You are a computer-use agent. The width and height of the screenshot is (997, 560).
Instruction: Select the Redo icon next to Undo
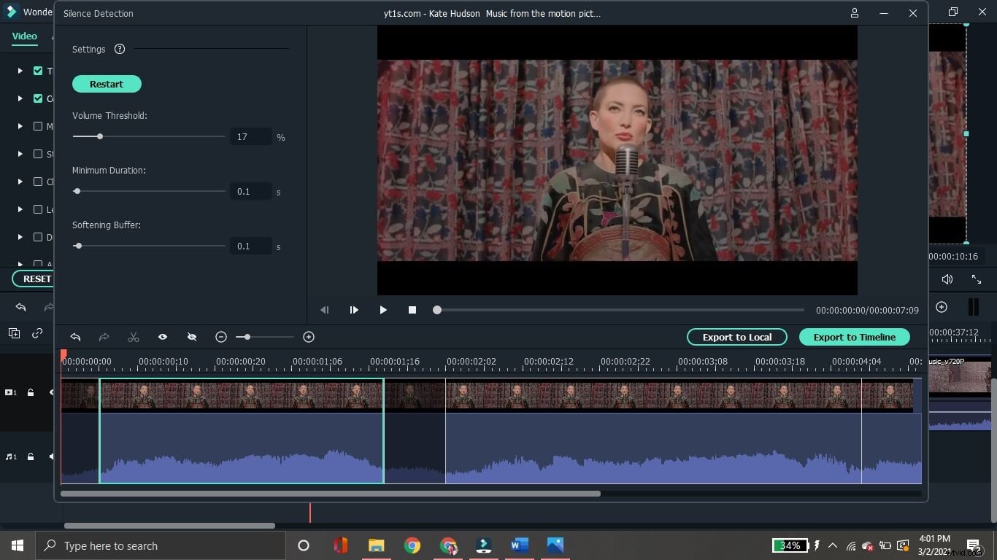pyautogui.click(x=104, y=336)
